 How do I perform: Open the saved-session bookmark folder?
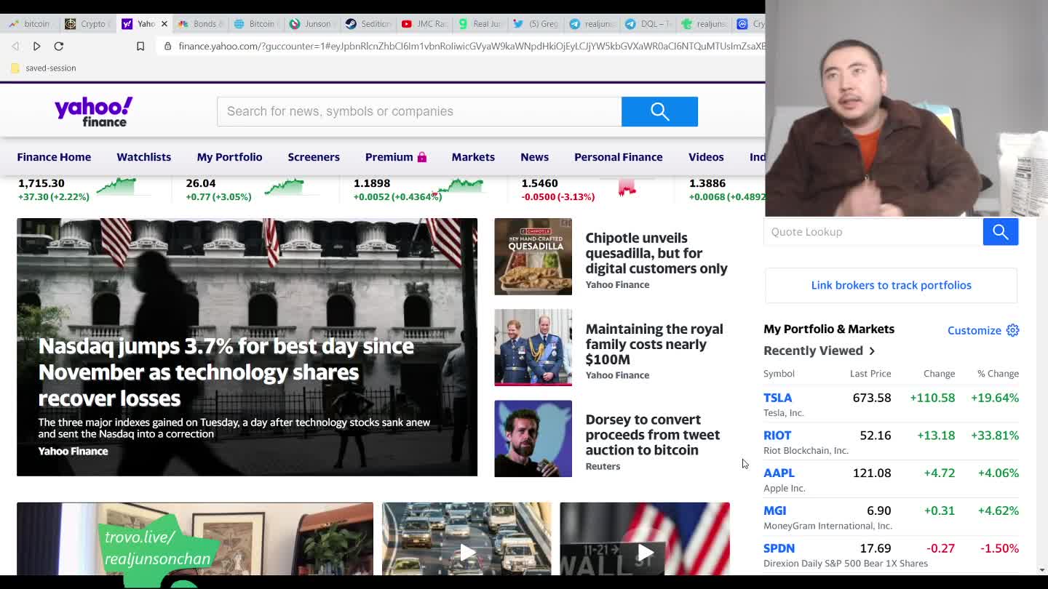(x=43, y=68)
